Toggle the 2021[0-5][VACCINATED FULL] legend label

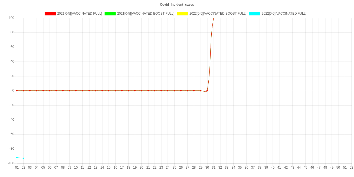coord(80,14)
